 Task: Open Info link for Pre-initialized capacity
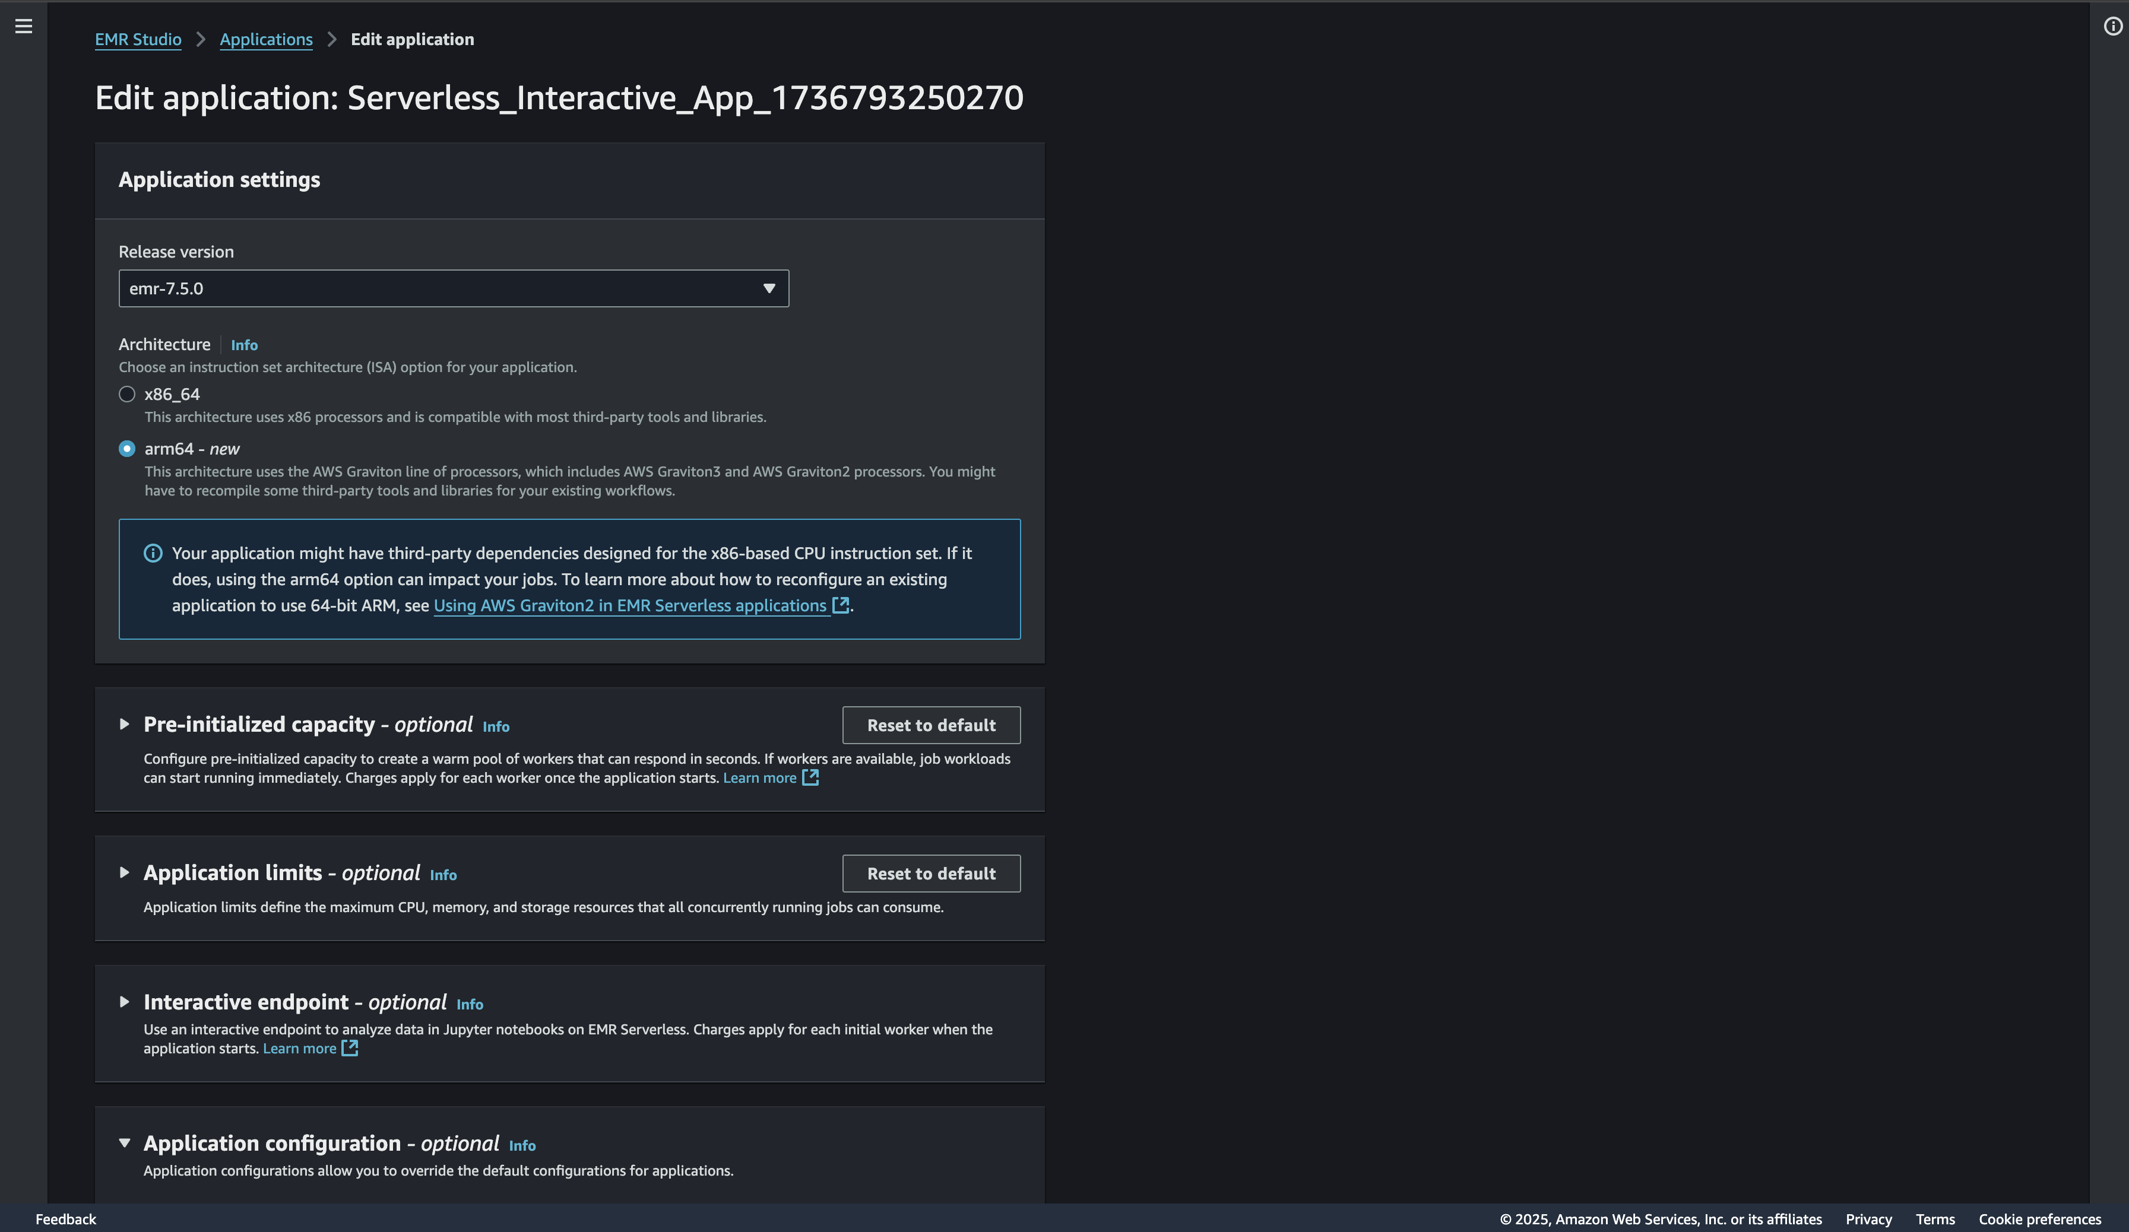496,727
